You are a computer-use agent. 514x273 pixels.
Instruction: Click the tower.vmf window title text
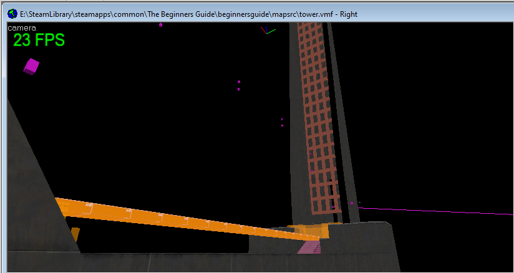[x=188, y=14]
